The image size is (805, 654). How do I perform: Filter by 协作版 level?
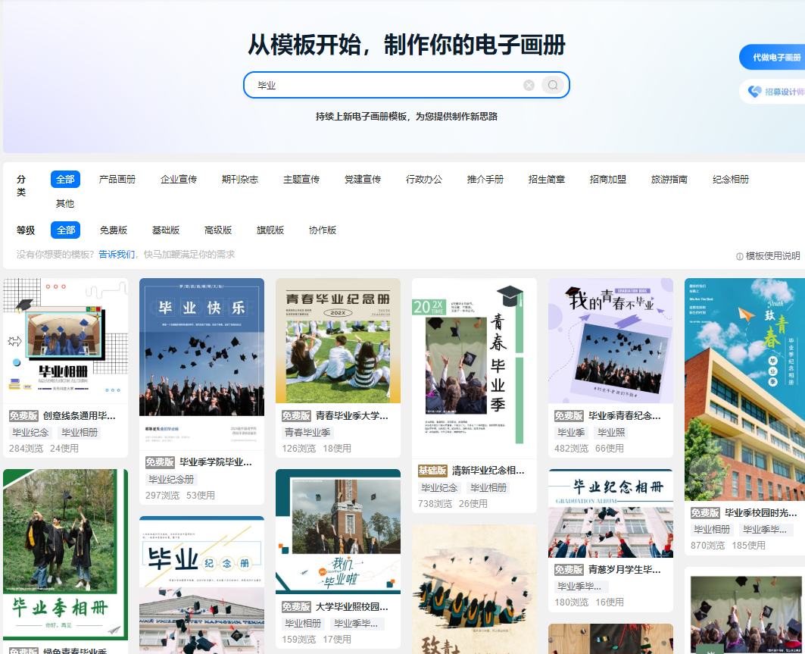323,230
